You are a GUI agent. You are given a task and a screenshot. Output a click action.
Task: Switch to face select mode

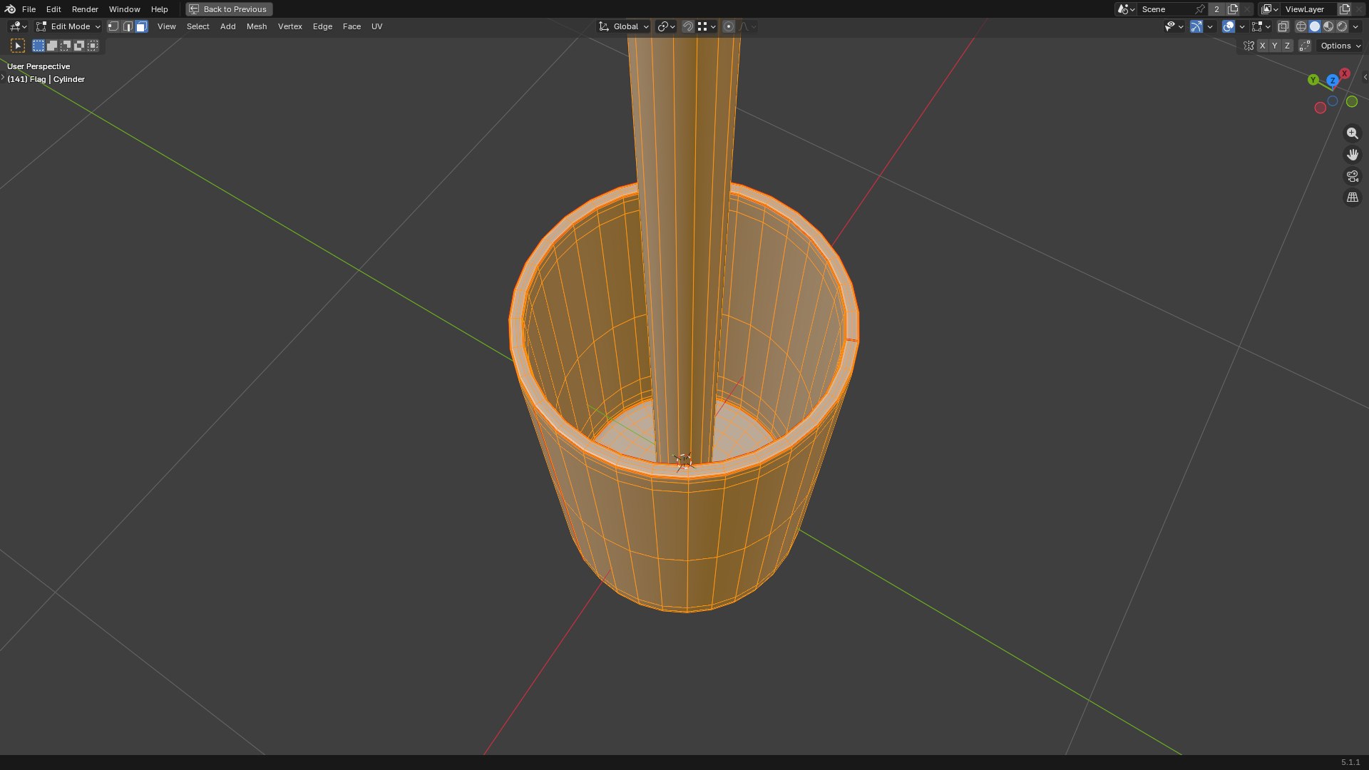pyautogui.click(x=141, y=26)
